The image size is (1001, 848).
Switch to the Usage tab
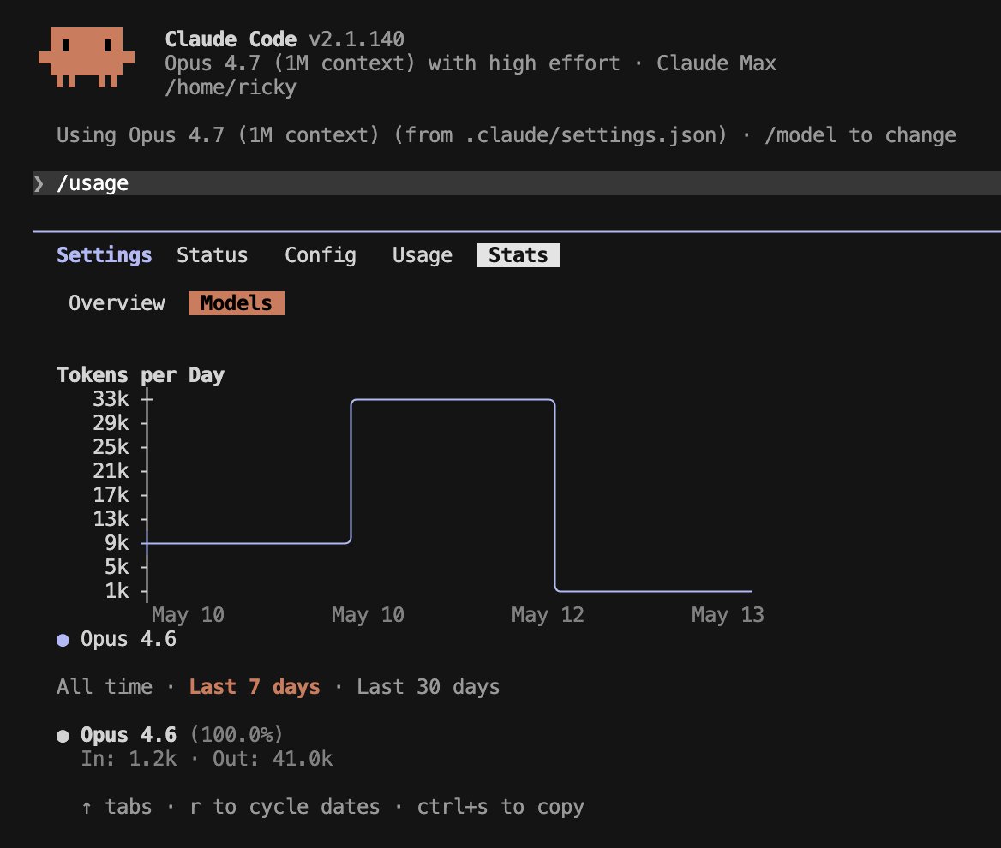click(423, 255)
